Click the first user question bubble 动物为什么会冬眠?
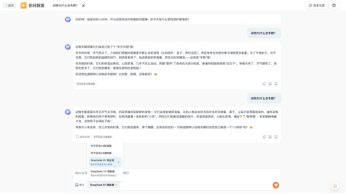 pos(264,33)
